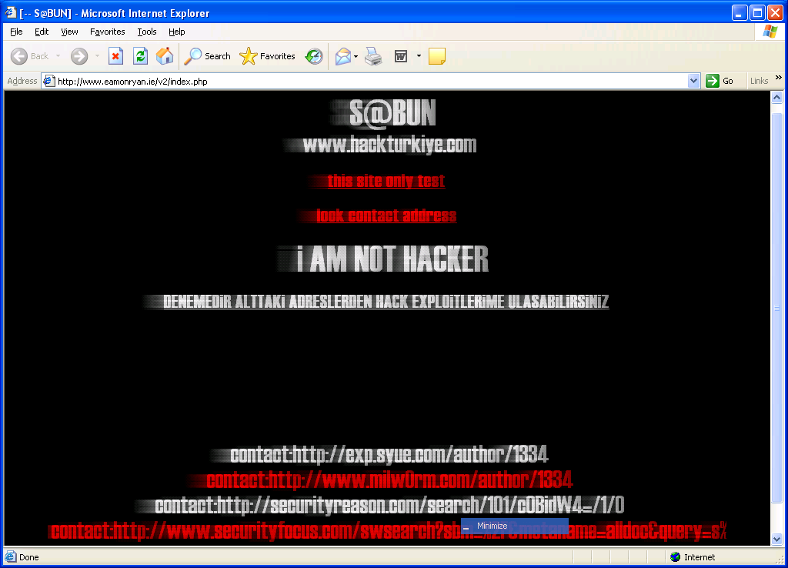Click the 'look contact address' link
The height and width of the screenshot is (568, 788).
click(x=386, y=216)
